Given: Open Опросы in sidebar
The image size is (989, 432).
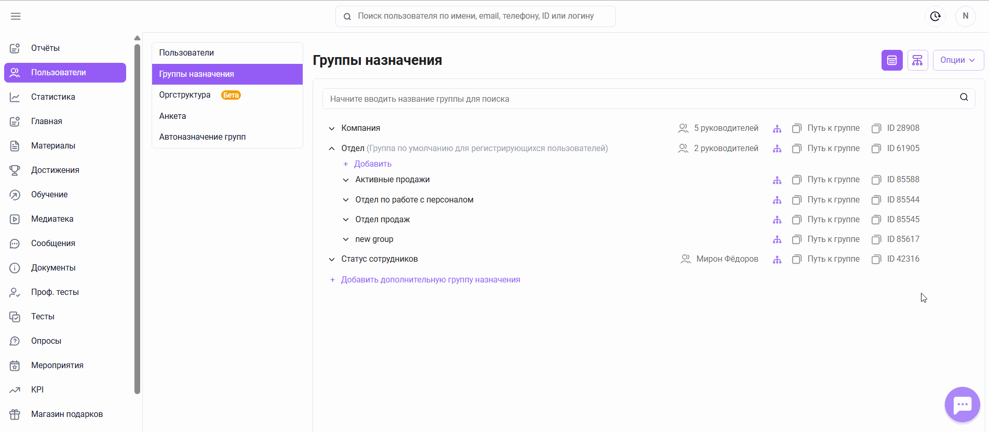Looking at the screenshot, I should [65, 341].
